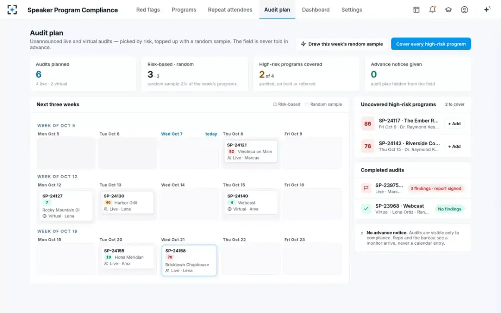Select the empty Wed Oct 7 today cell
This screenshot has height=313, width=501.
[x=189, y=154]
